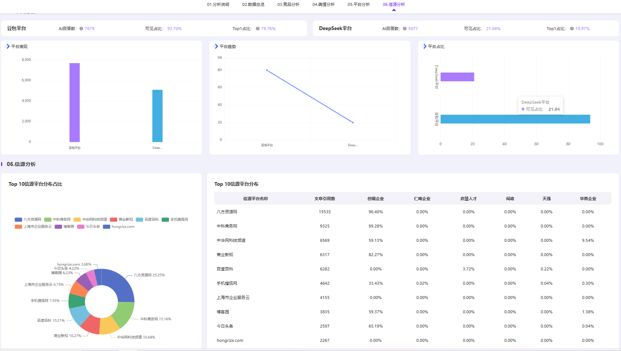
Task: Switch to 03.竞品分析 tab
Action: point(288,4)
